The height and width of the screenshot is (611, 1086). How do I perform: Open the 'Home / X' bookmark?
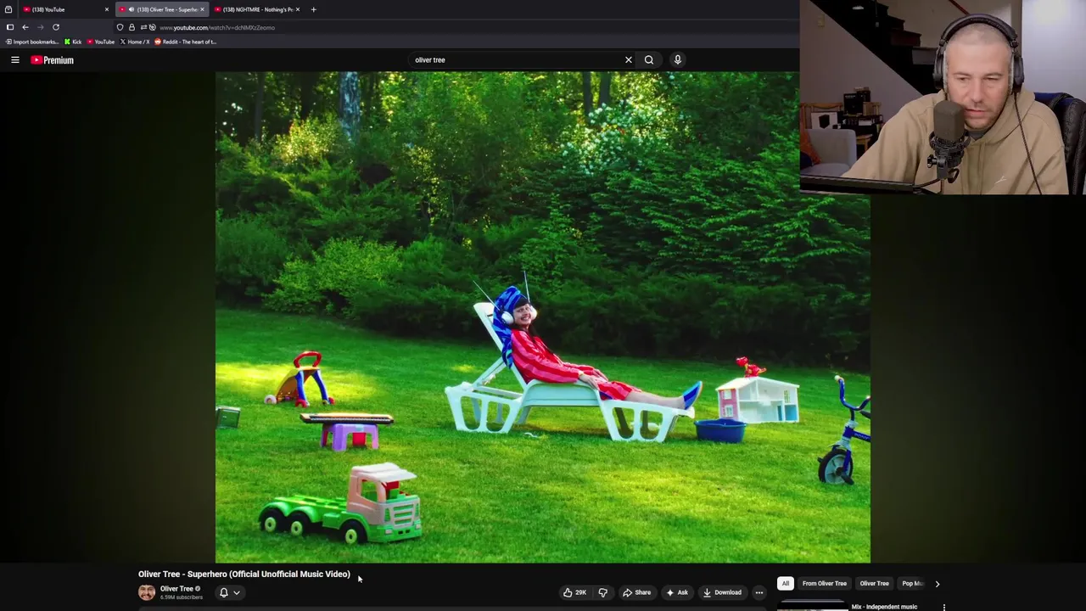tap(135, 42)
